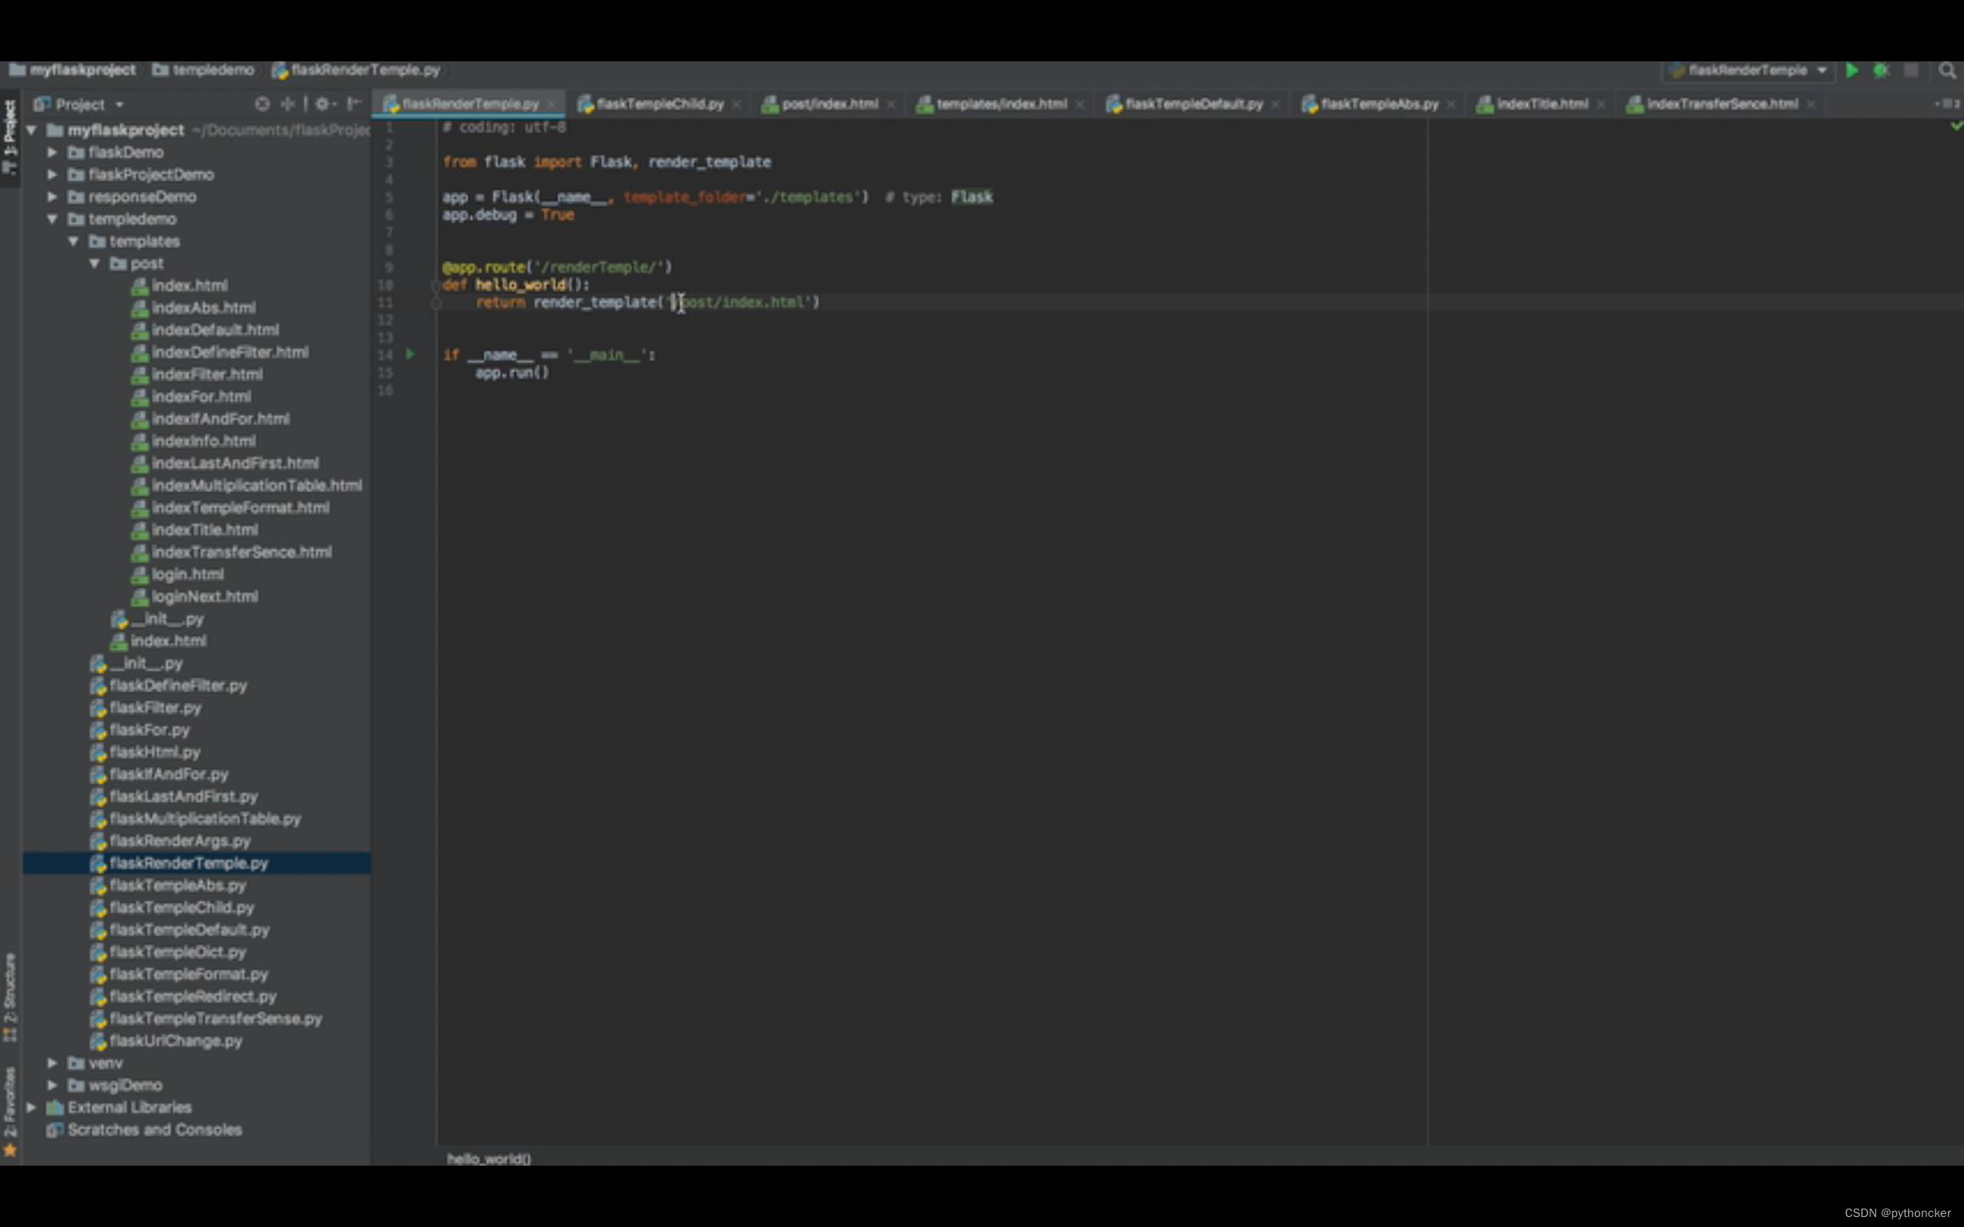Click the collapse-all icon in Project panel
Viewport: 1964px width, 1227px height.
288,104
